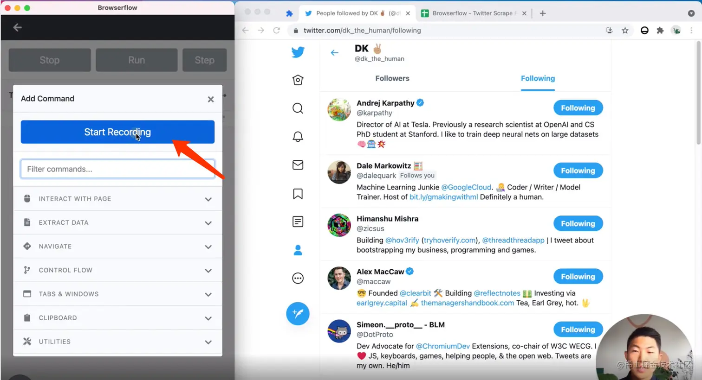702x380 pixels.
Task: Open Twitter Bookmarks icon
Action: pyautogui.click(x=298, y=194)
